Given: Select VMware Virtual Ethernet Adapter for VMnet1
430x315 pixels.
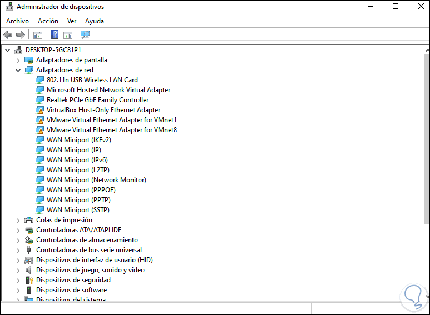Looking at the screenshot, I should pos(112,120).
